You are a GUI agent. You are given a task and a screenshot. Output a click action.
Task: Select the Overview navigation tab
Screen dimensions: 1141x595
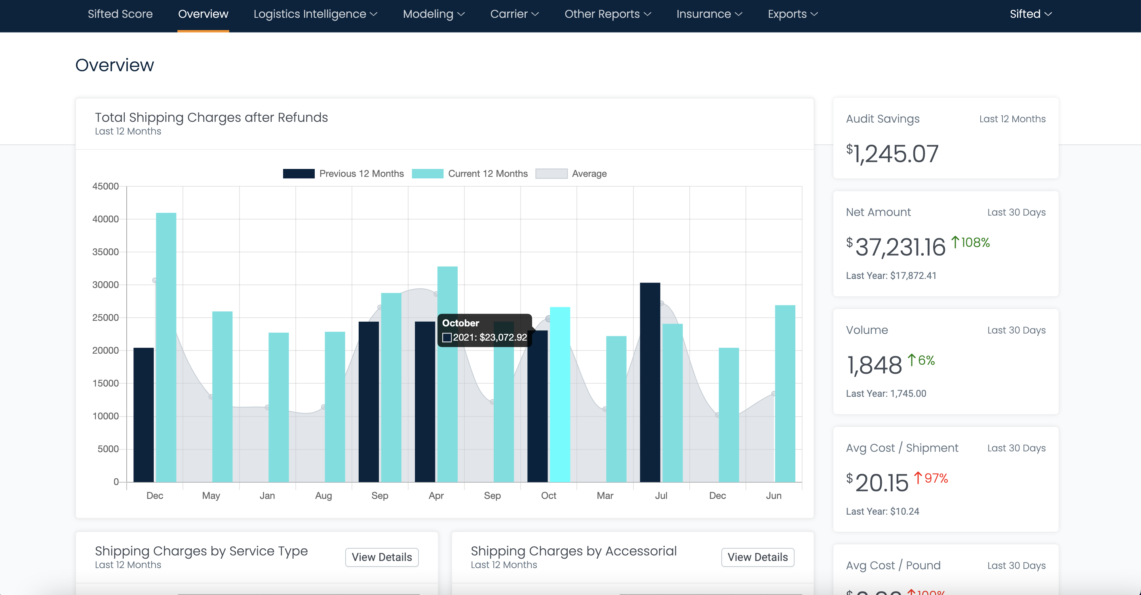203,14
